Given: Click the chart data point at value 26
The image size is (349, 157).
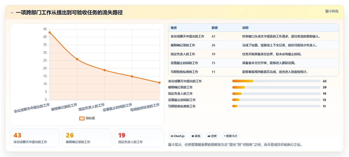Looking at the screenshot, I should pos(77,59).
